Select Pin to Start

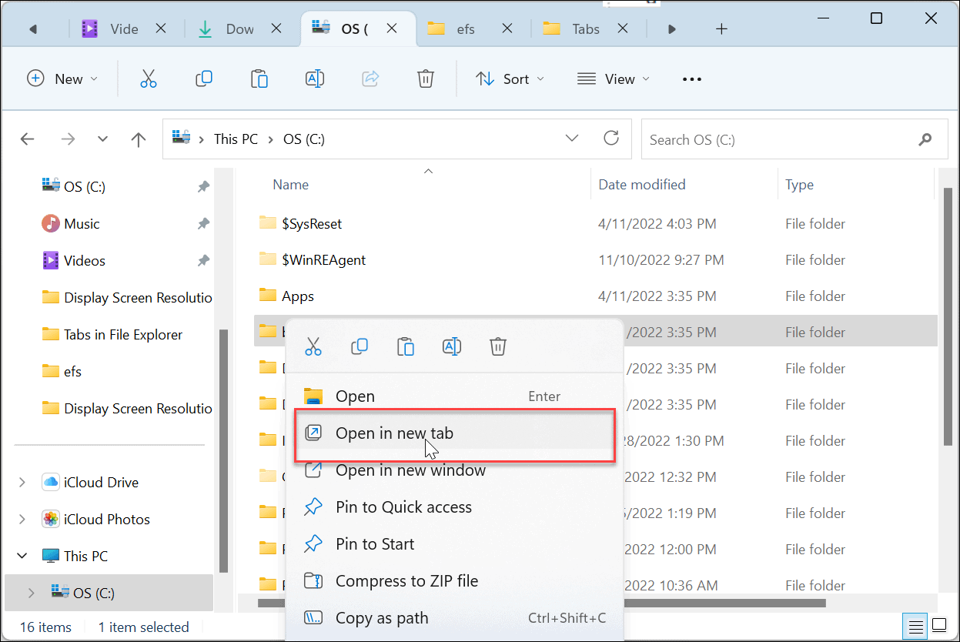[x=454, y=544]
